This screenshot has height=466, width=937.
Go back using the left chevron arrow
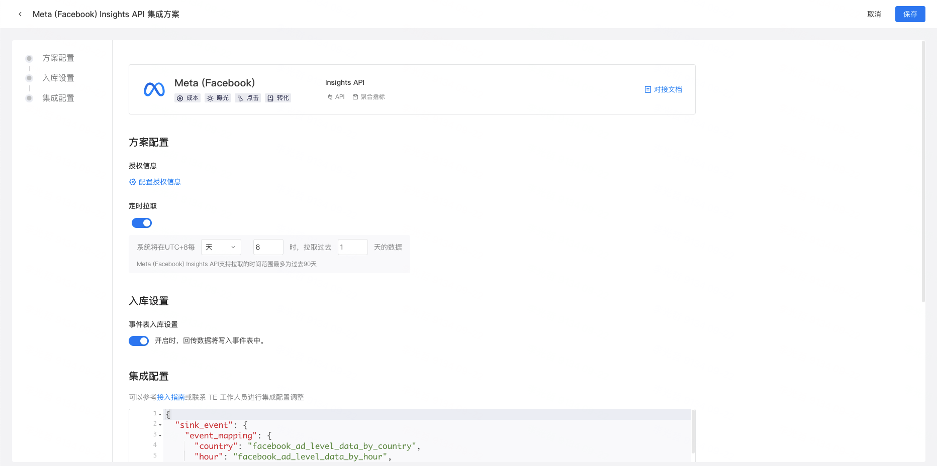[20, 14]
